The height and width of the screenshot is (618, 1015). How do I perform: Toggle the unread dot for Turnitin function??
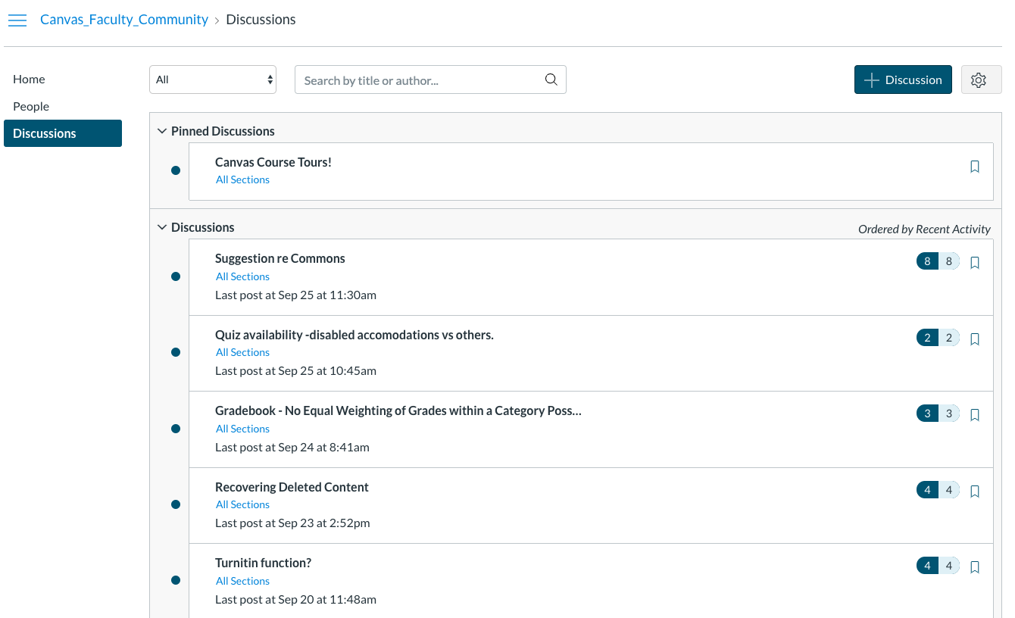(x=176, y=580)
